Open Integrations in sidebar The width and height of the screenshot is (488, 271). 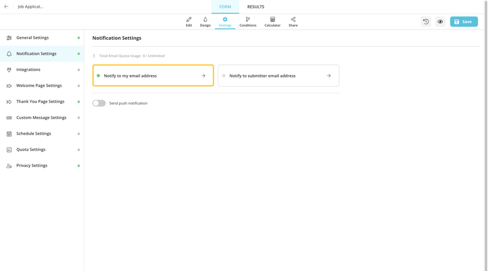[x=28, y=70]
